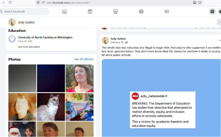Open the gray gradient photo thumbnail
This screenshot has width=221, height=137.
coord(22,78)
